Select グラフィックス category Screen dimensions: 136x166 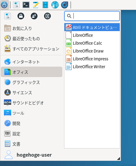point(32,82)
